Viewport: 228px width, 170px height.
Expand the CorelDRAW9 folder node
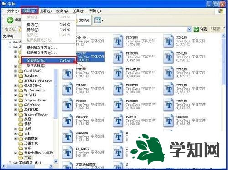pos(16,71)
